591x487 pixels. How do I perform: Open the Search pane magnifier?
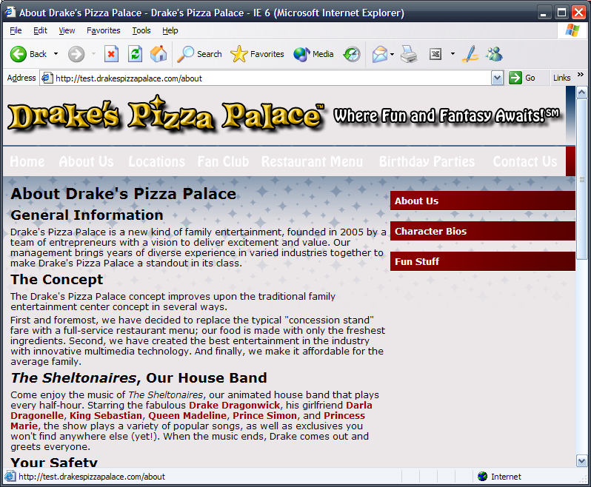(x=200, y=54)
